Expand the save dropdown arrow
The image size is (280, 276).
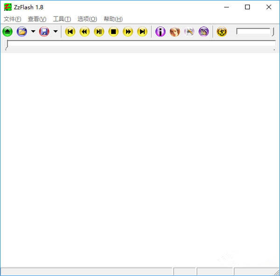(56, 32)
